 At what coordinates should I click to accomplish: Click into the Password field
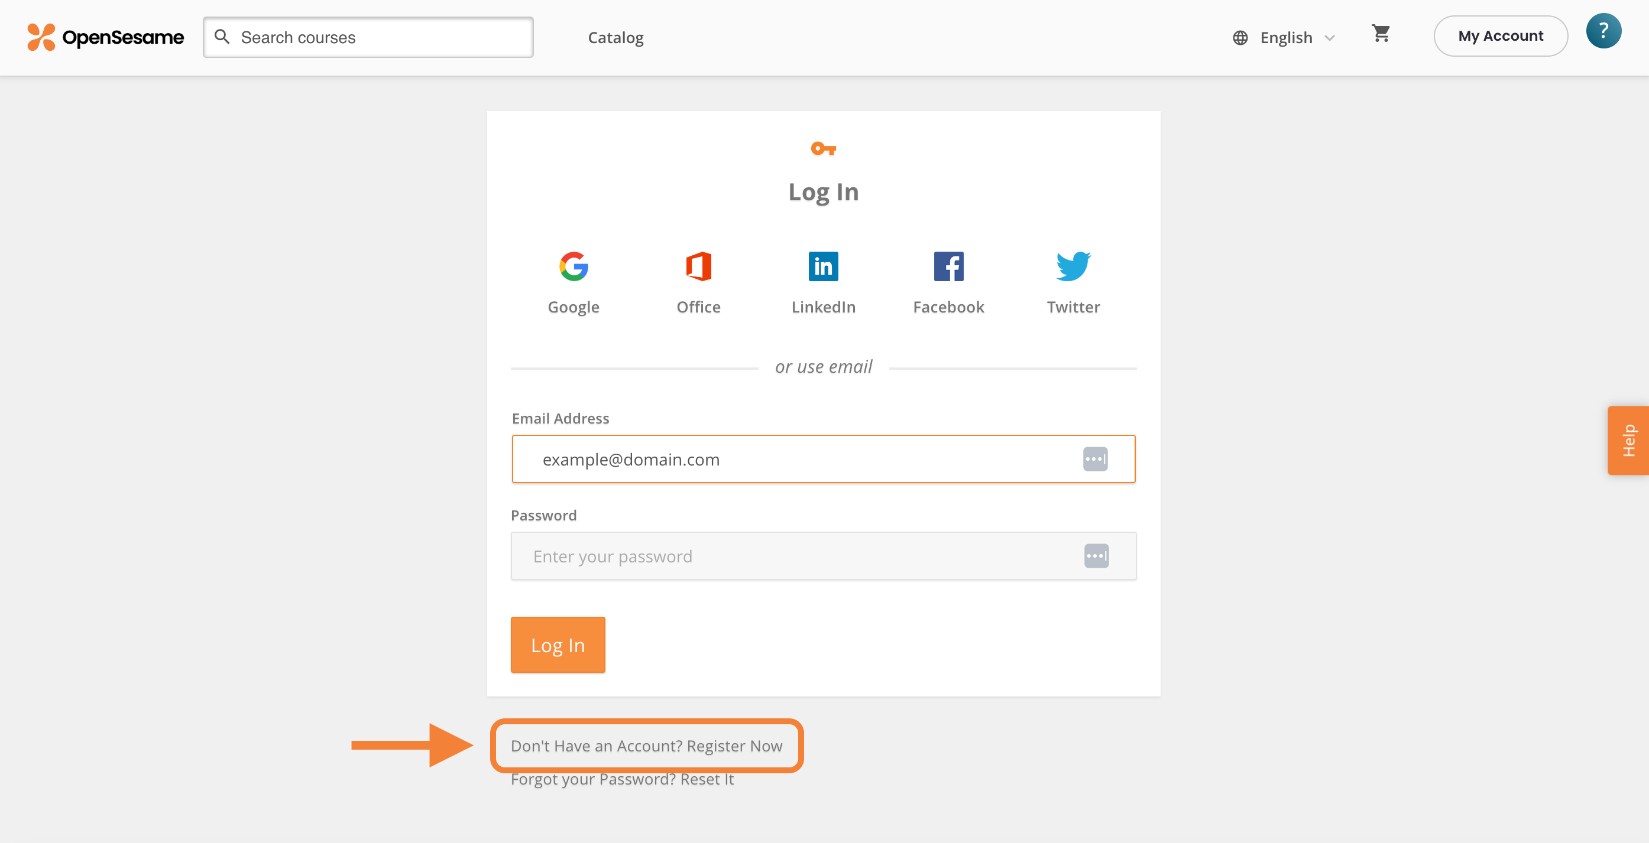point(823,556)
